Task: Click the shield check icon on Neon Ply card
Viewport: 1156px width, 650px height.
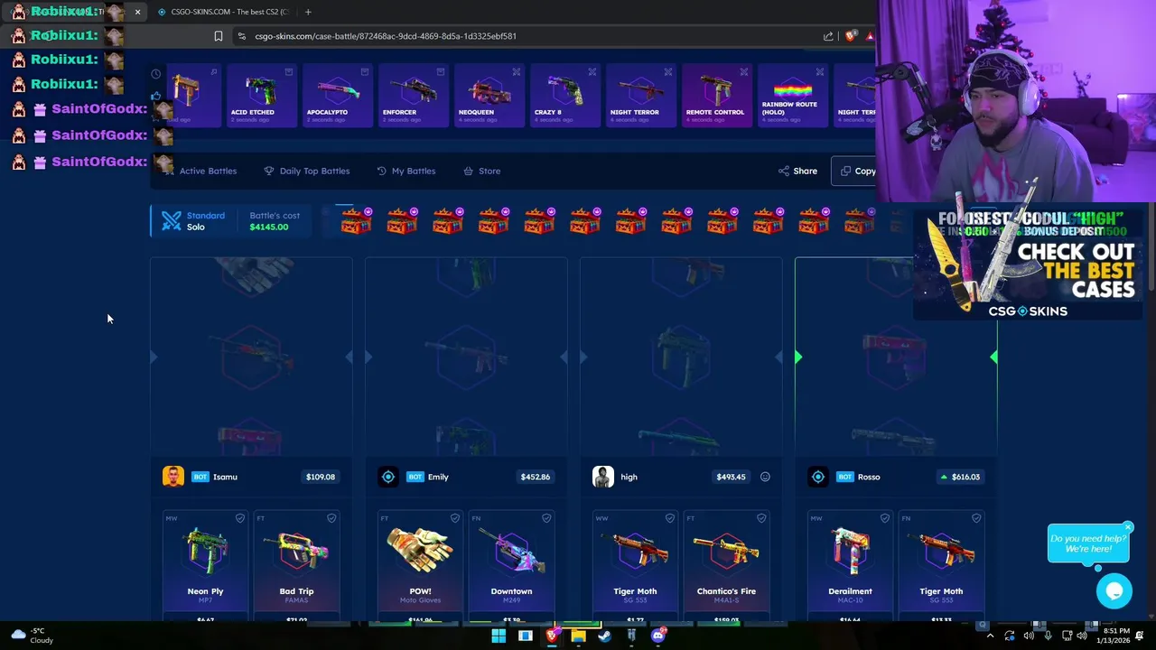Action: [240, 518]
